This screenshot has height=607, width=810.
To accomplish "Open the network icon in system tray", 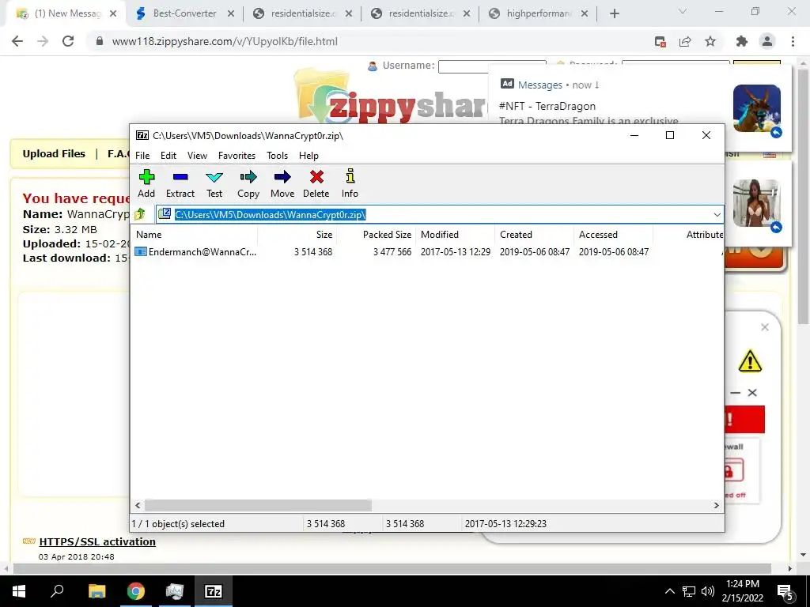I will 689,591.
